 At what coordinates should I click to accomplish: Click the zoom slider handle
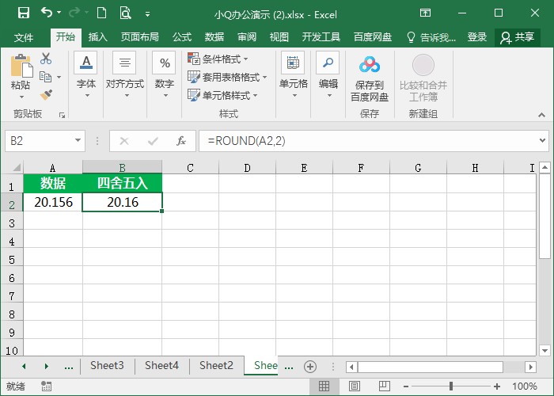[451, 386]
